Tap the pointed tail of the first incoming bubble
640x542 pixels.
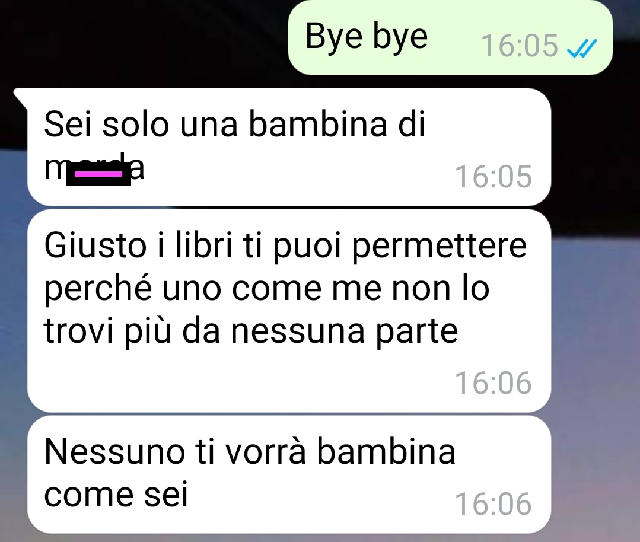point(20,98)
